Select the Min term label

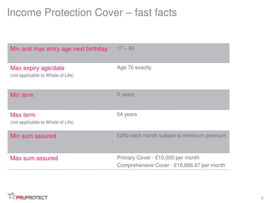click(22, 95)
